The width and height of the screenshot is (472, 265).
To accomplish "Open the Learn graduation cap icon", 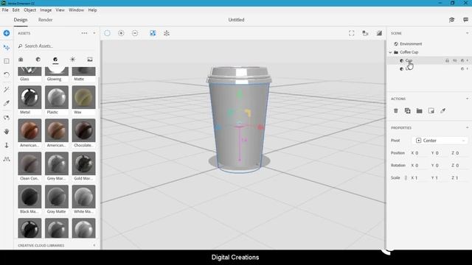I will click(451, 20).
